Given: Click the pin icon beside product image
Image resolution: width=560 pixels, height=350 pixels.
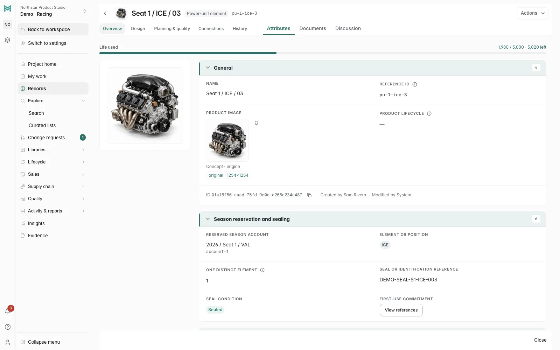Looking at the screenshot, I should (257, 123).
